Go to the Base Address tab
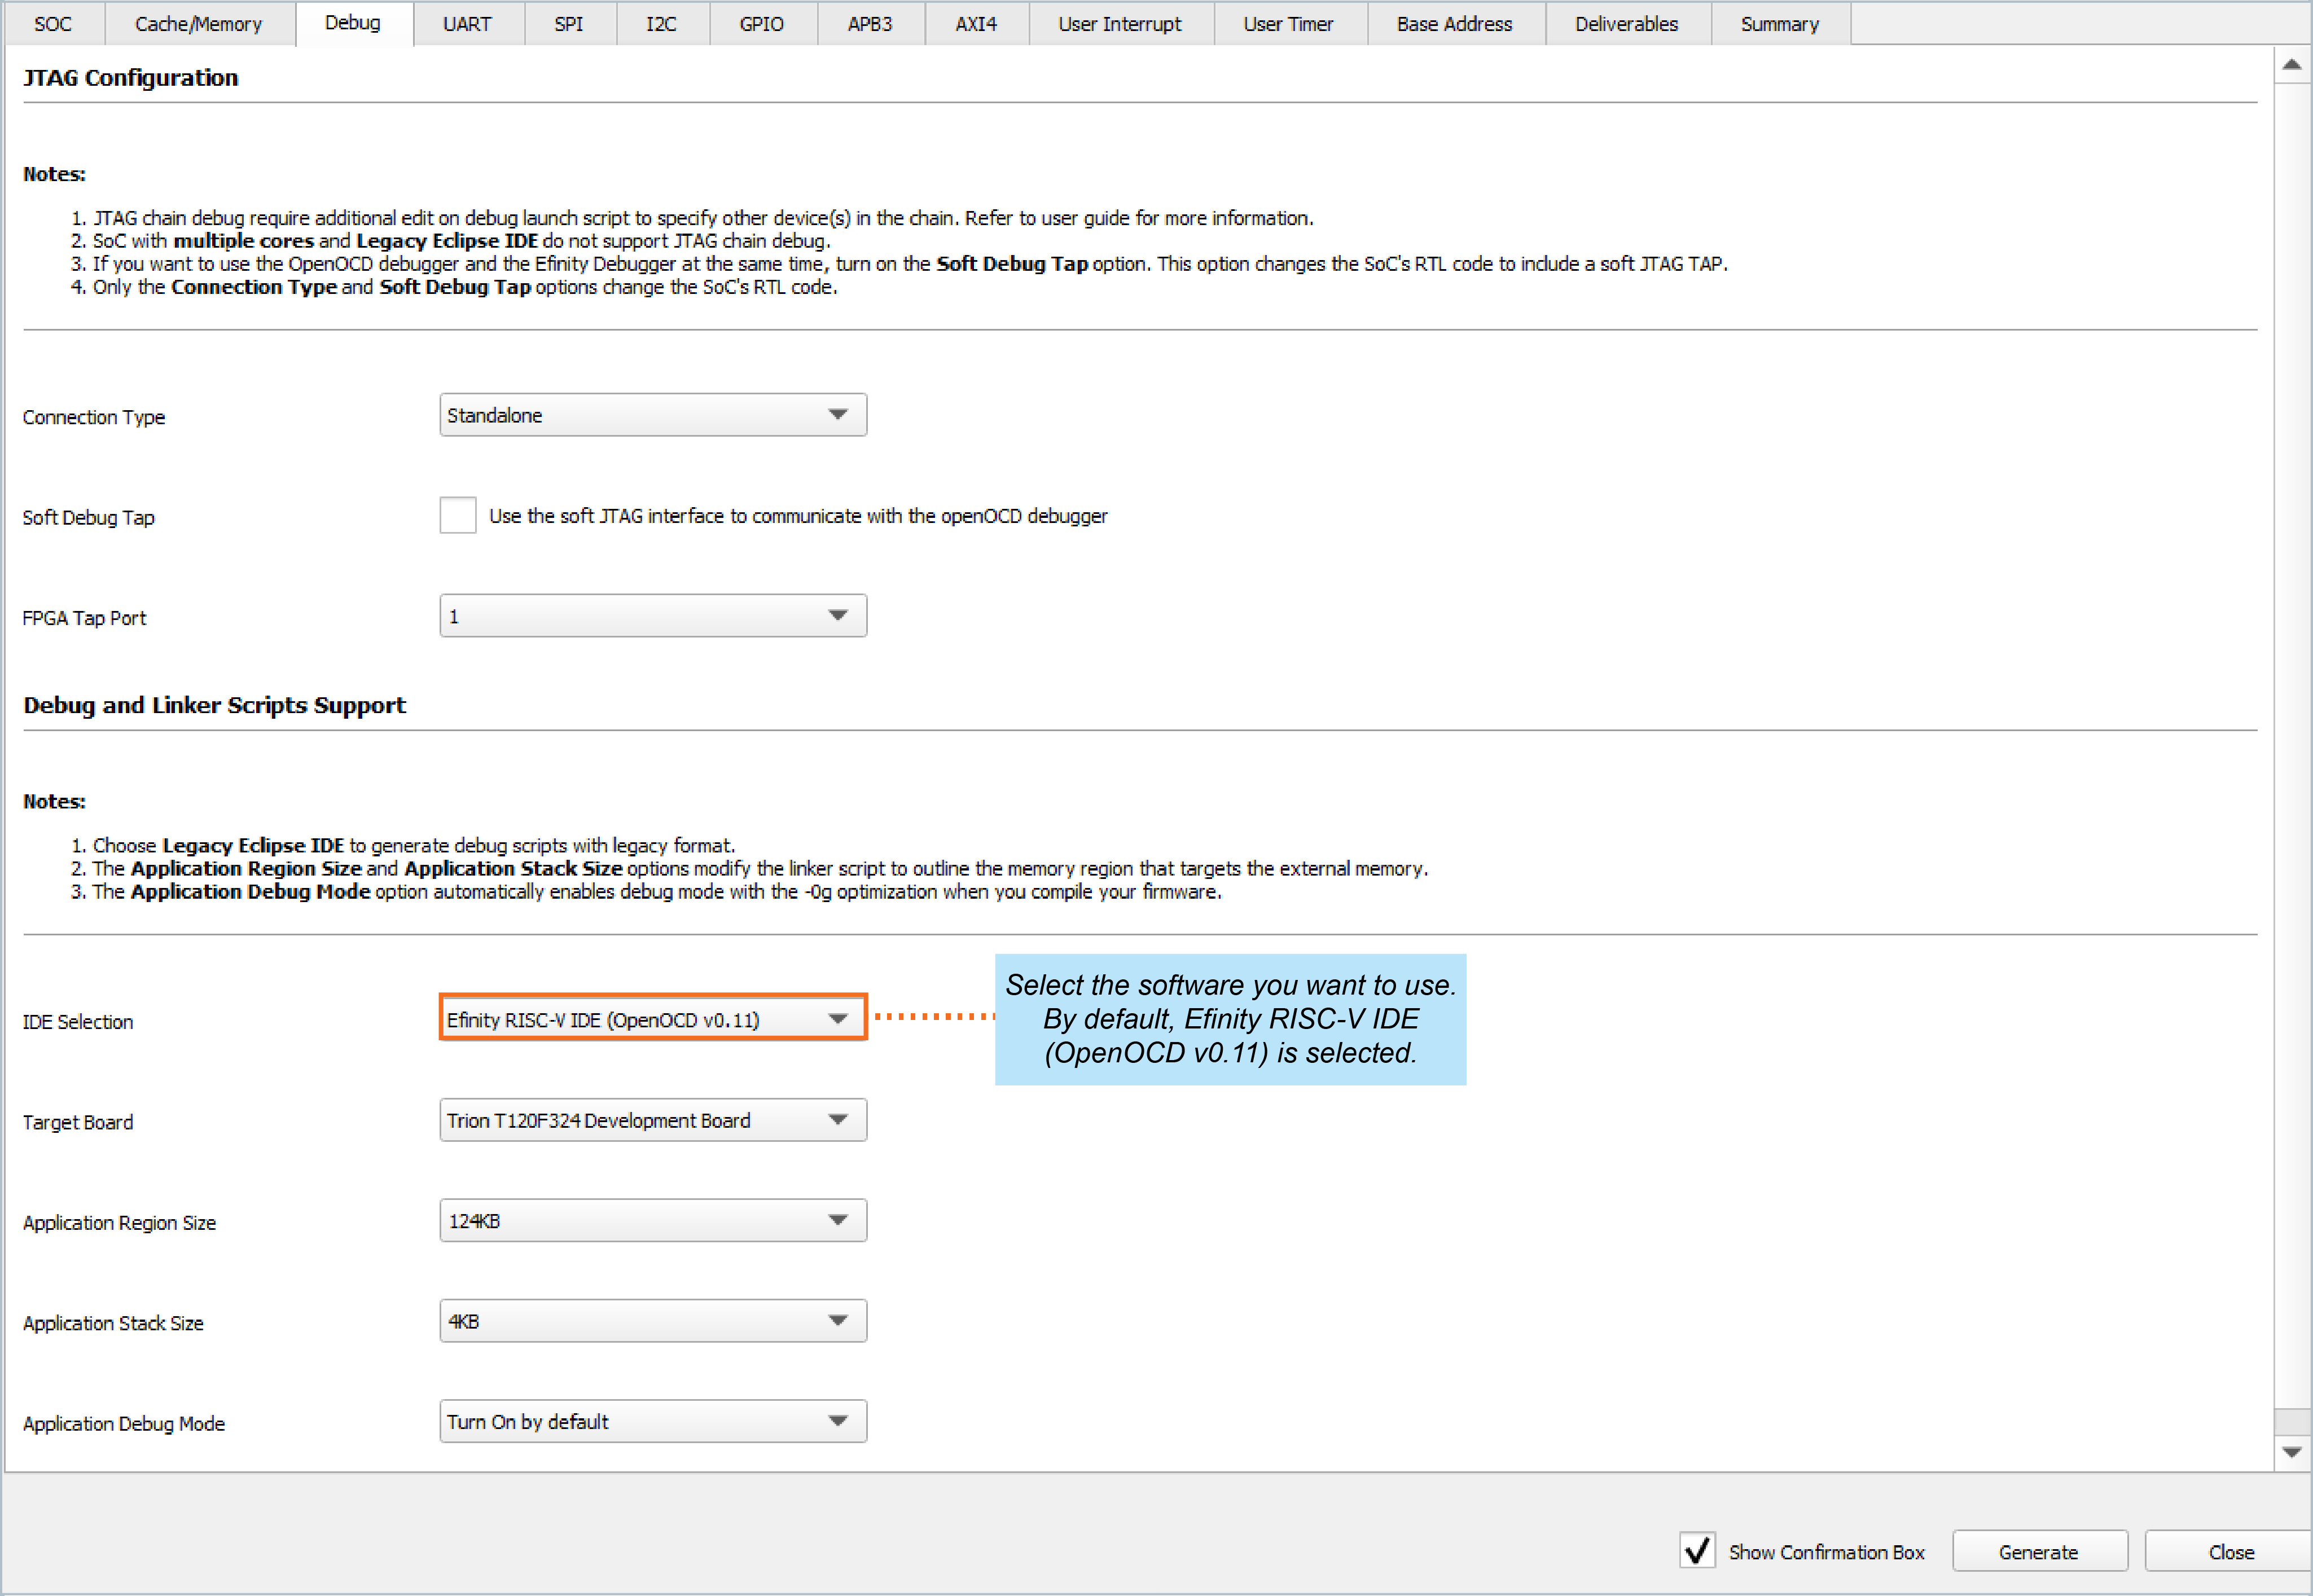The width and height of the screenshot is (2313, 1596). [x=1454, y=24]
